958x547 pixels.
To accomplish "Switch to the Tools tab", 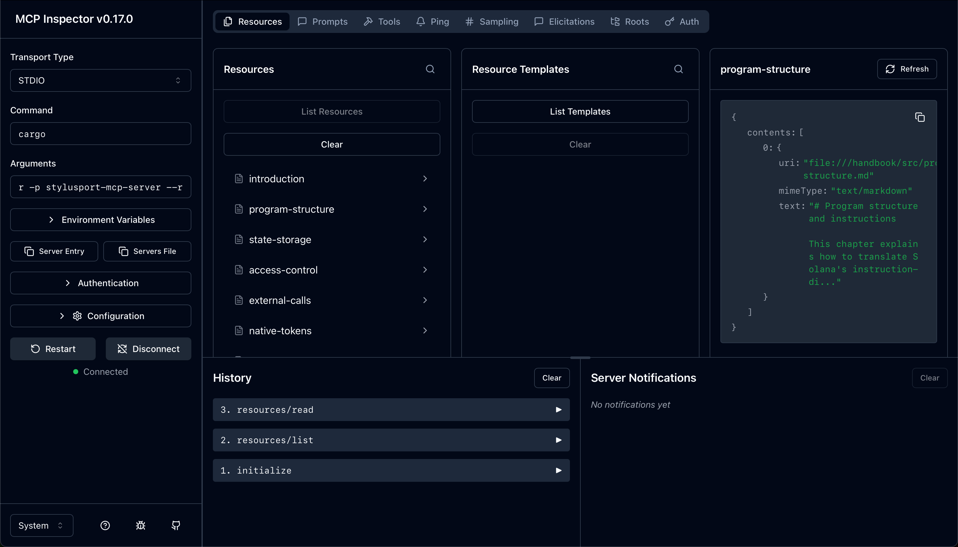I will point(382,22).
